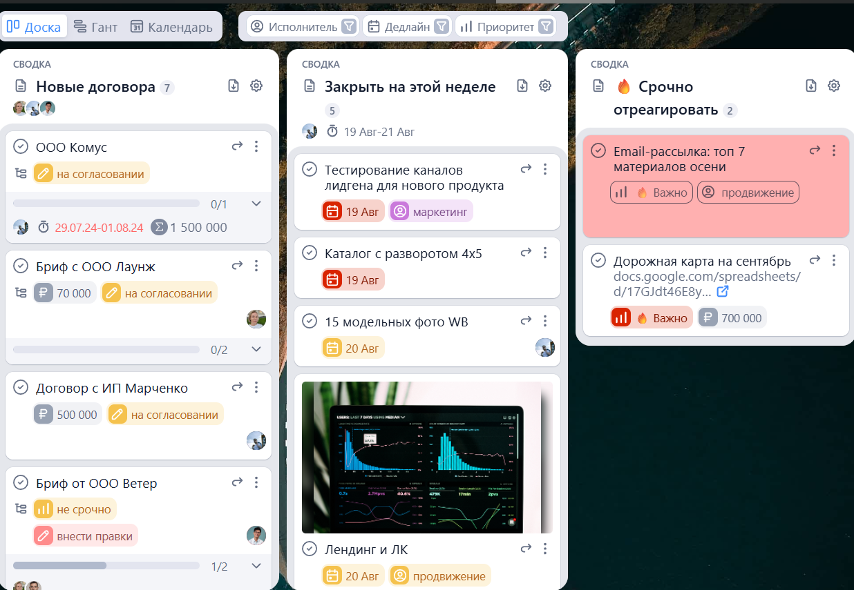
Task: Click the download icon in Новые договора column
Action: tap(234, 86)
